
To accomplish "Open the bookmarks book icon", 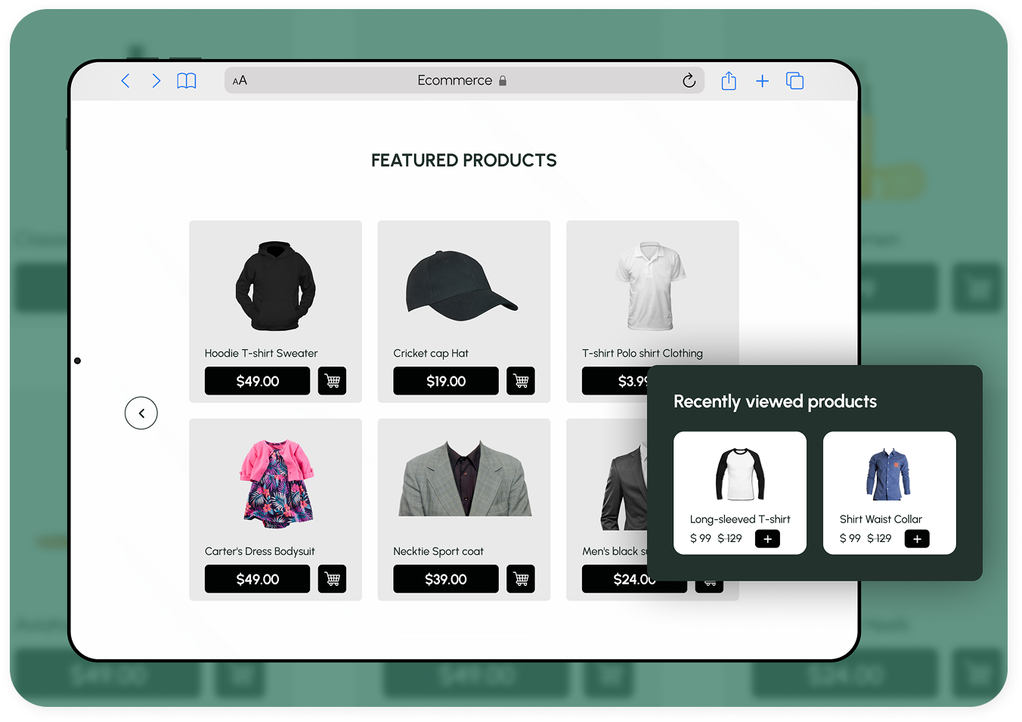I will 187,81.
